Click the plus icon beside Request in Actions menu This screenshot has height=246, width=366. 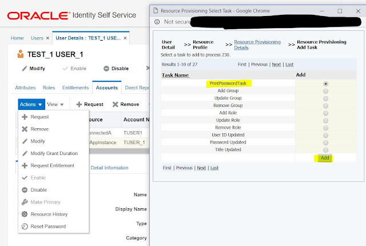[25, 117]
